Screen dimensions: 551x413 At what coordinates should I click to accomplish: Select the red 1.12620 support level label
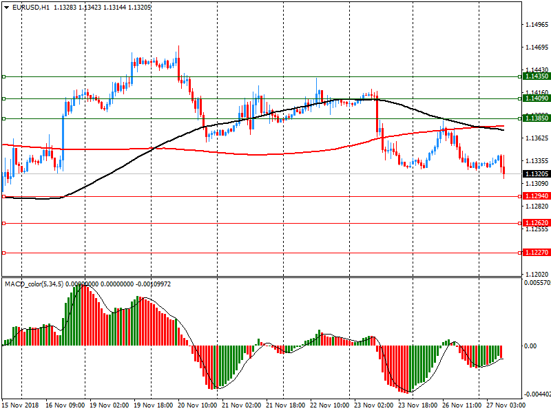[x=537, y=223]
